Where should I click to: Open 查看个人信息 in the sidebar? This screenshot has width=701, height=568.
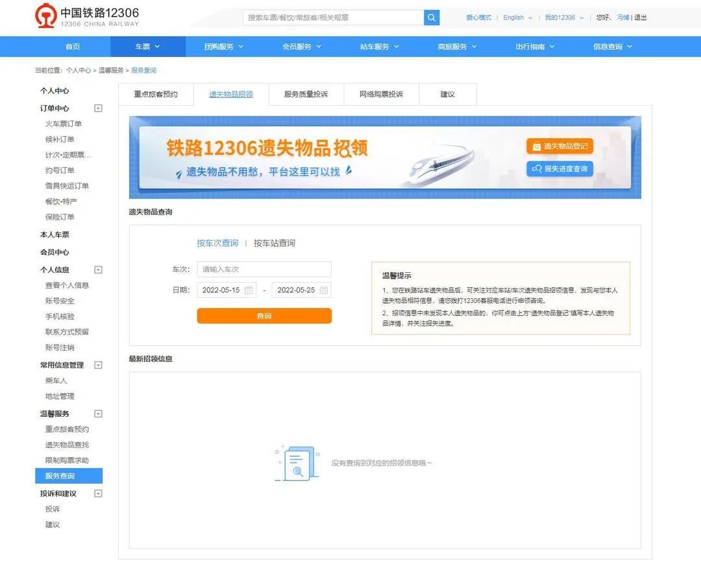(67, 285)
